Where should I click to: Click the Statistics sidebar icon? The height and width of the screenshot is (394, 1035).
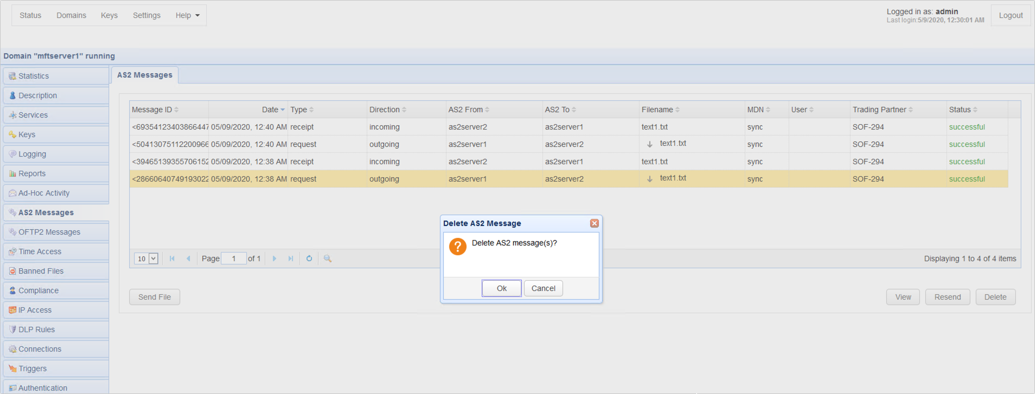12,76
